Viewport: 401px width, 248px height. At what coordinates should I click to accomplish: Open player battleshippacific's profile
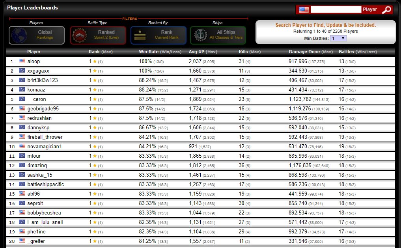[45, 185]
